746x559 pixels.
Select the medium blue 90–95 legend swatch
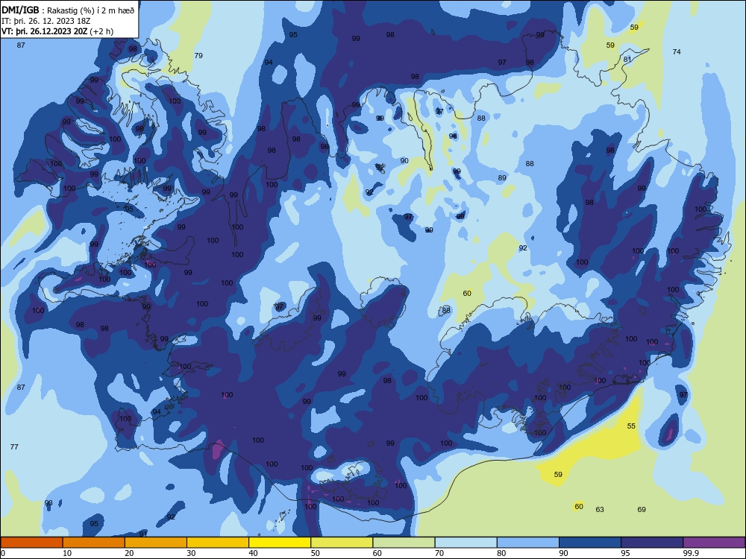pos(590,543)
